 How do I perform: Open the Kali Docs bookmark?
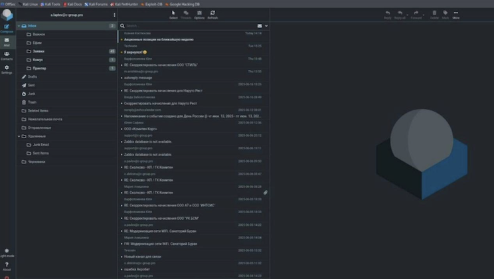tap(73, 3)
